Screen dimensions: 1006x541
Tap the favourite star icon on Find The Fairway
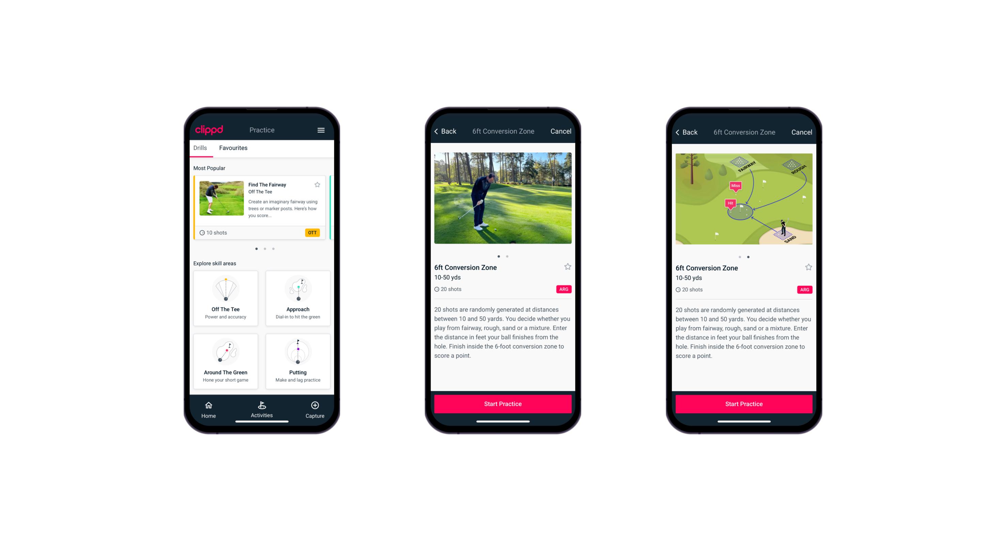[x=317, y=184]
